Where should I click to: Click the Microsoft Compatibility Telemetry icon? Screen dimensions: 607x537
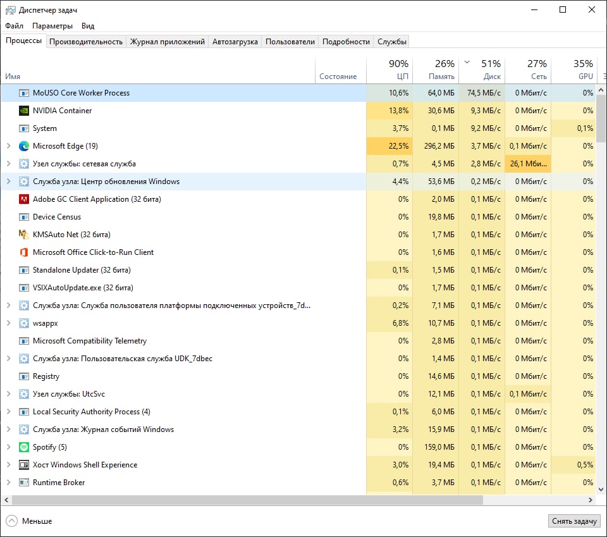[24, 341]
